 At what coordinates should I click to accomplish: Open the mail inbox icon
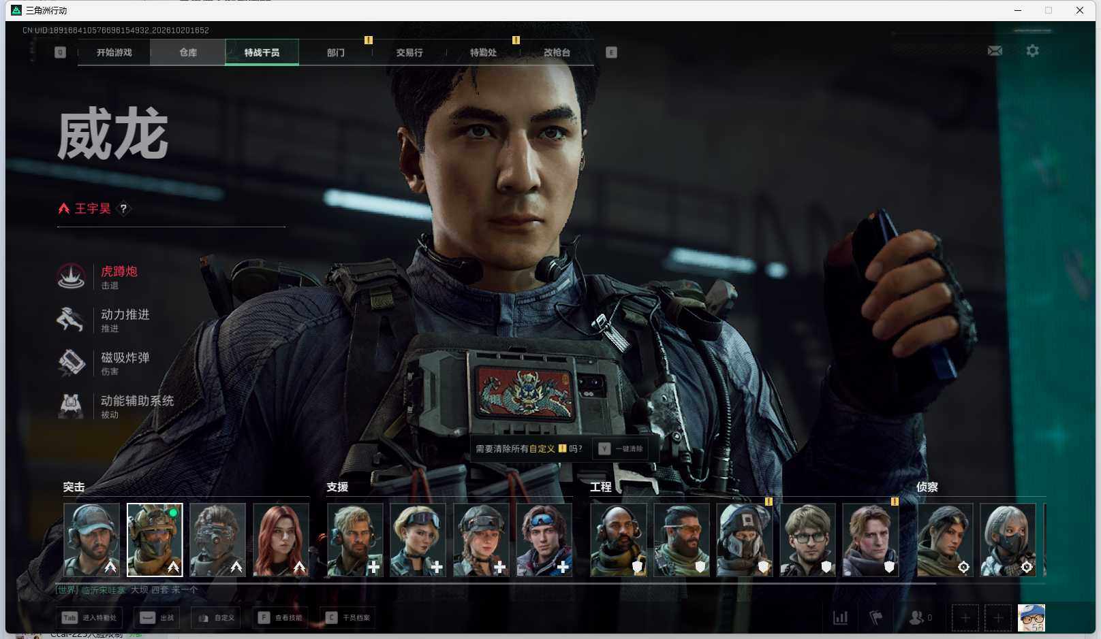(995, 51)
